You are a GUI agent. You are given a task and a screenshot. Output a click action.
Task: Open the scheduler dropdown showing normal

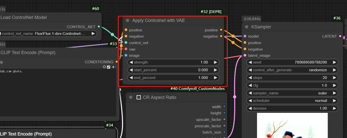292,101
